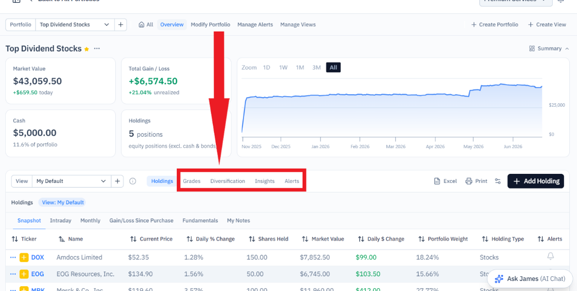Click Create View
The height and width of the screenshot is (291, 577).
(547, 24)
